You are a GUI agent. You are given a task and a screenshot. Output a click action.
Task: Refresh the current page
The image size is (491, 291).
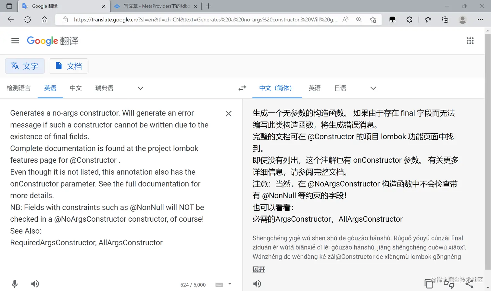pos(28,19)
